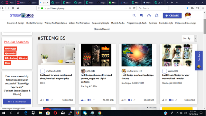Like the jo5h flyers gig thumbs-up
The width and height of the screenshot is (206, 116).
[x=82, y=100]
